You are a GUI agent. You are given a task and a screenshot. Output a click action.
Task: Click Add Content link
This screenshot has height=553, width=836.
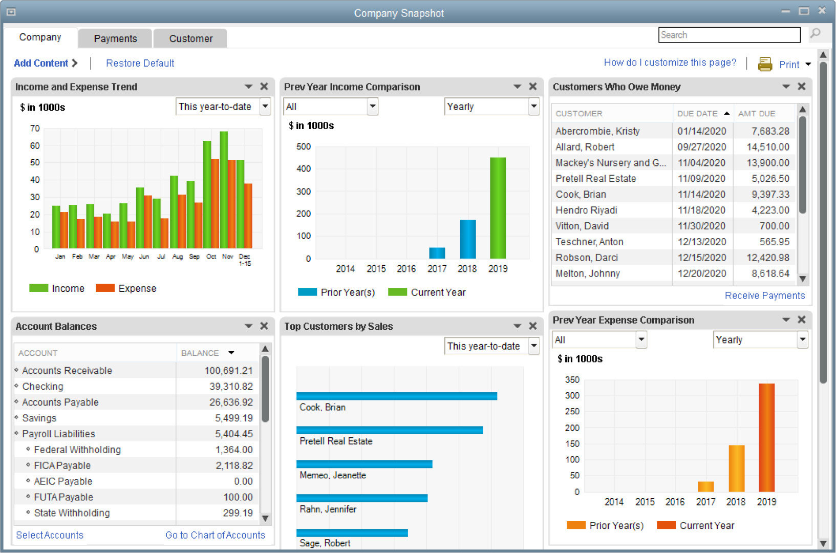46,63
